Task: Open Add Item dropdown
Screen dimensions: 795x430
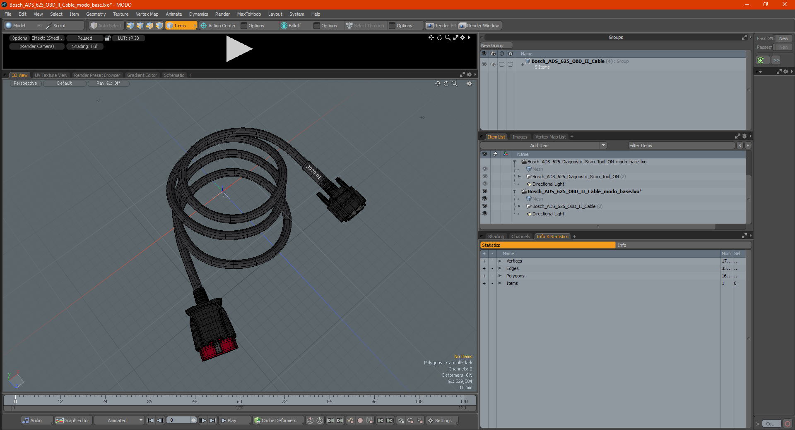Action: [544, 146]
